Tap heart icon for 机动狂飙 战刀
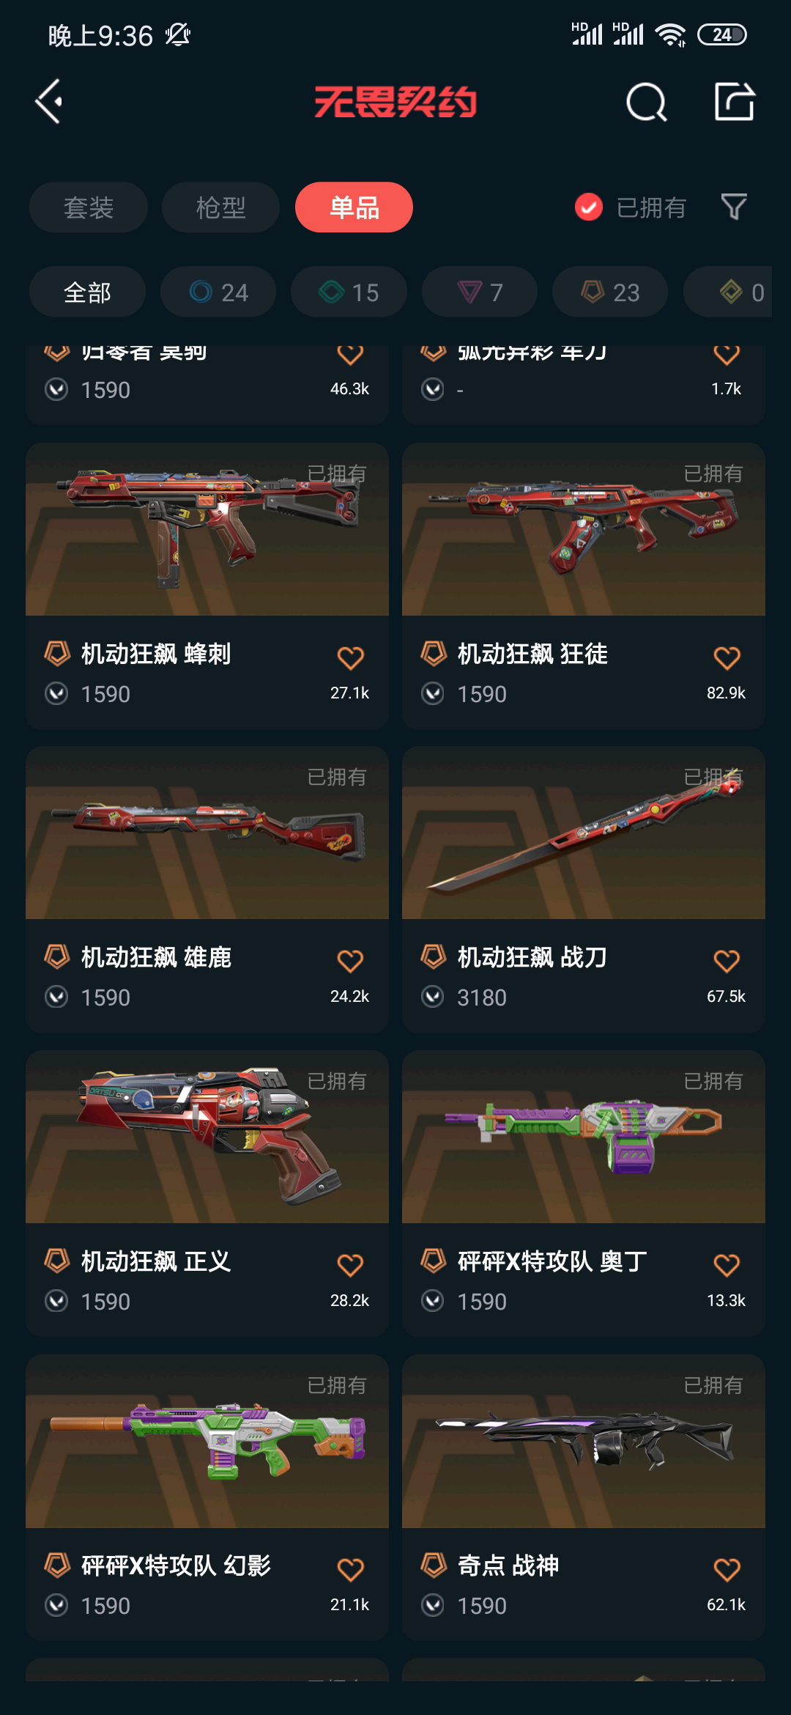Image resolution: width=791 pixels, height=1715 pixels. (727, 961)
